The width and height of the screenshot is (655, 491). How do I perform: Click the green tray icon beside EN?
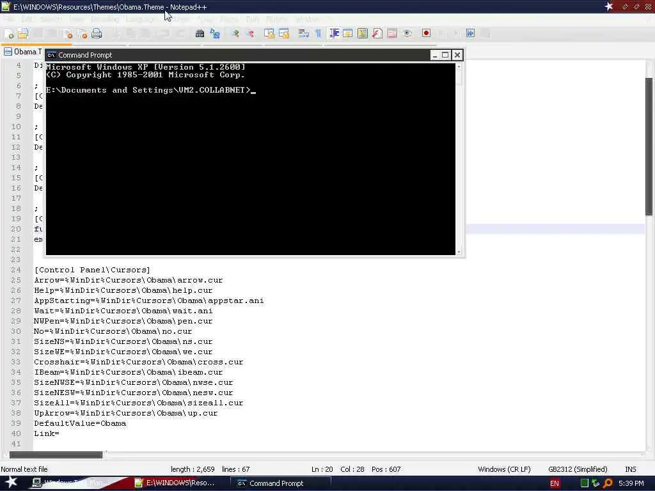coord(585,483)
